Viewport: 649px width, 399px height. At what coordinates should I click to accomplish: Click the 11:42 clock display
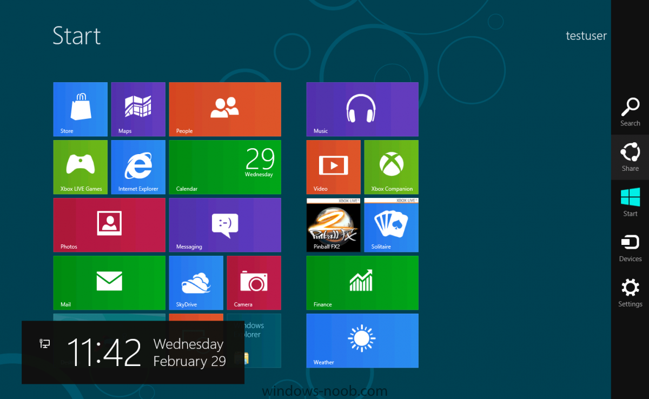point(104,353)
